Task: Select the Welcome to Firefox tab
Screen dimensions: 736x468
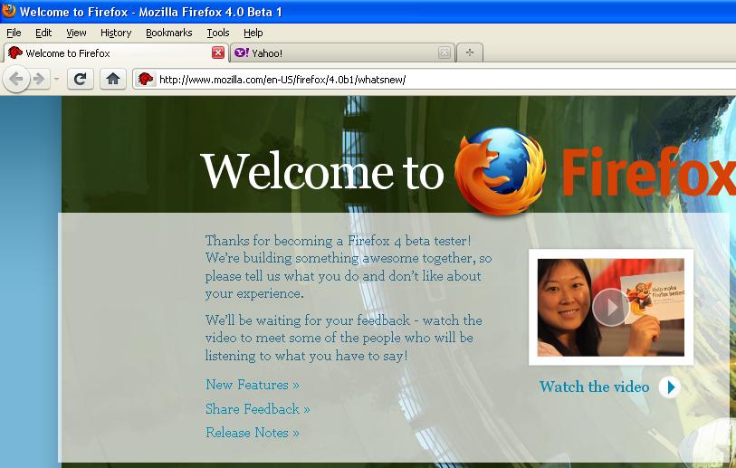Action: coord(116,53)
